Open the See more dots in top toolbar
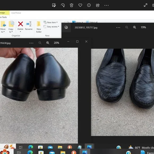Screen dimensions: 154x154 tap(106, 5)
